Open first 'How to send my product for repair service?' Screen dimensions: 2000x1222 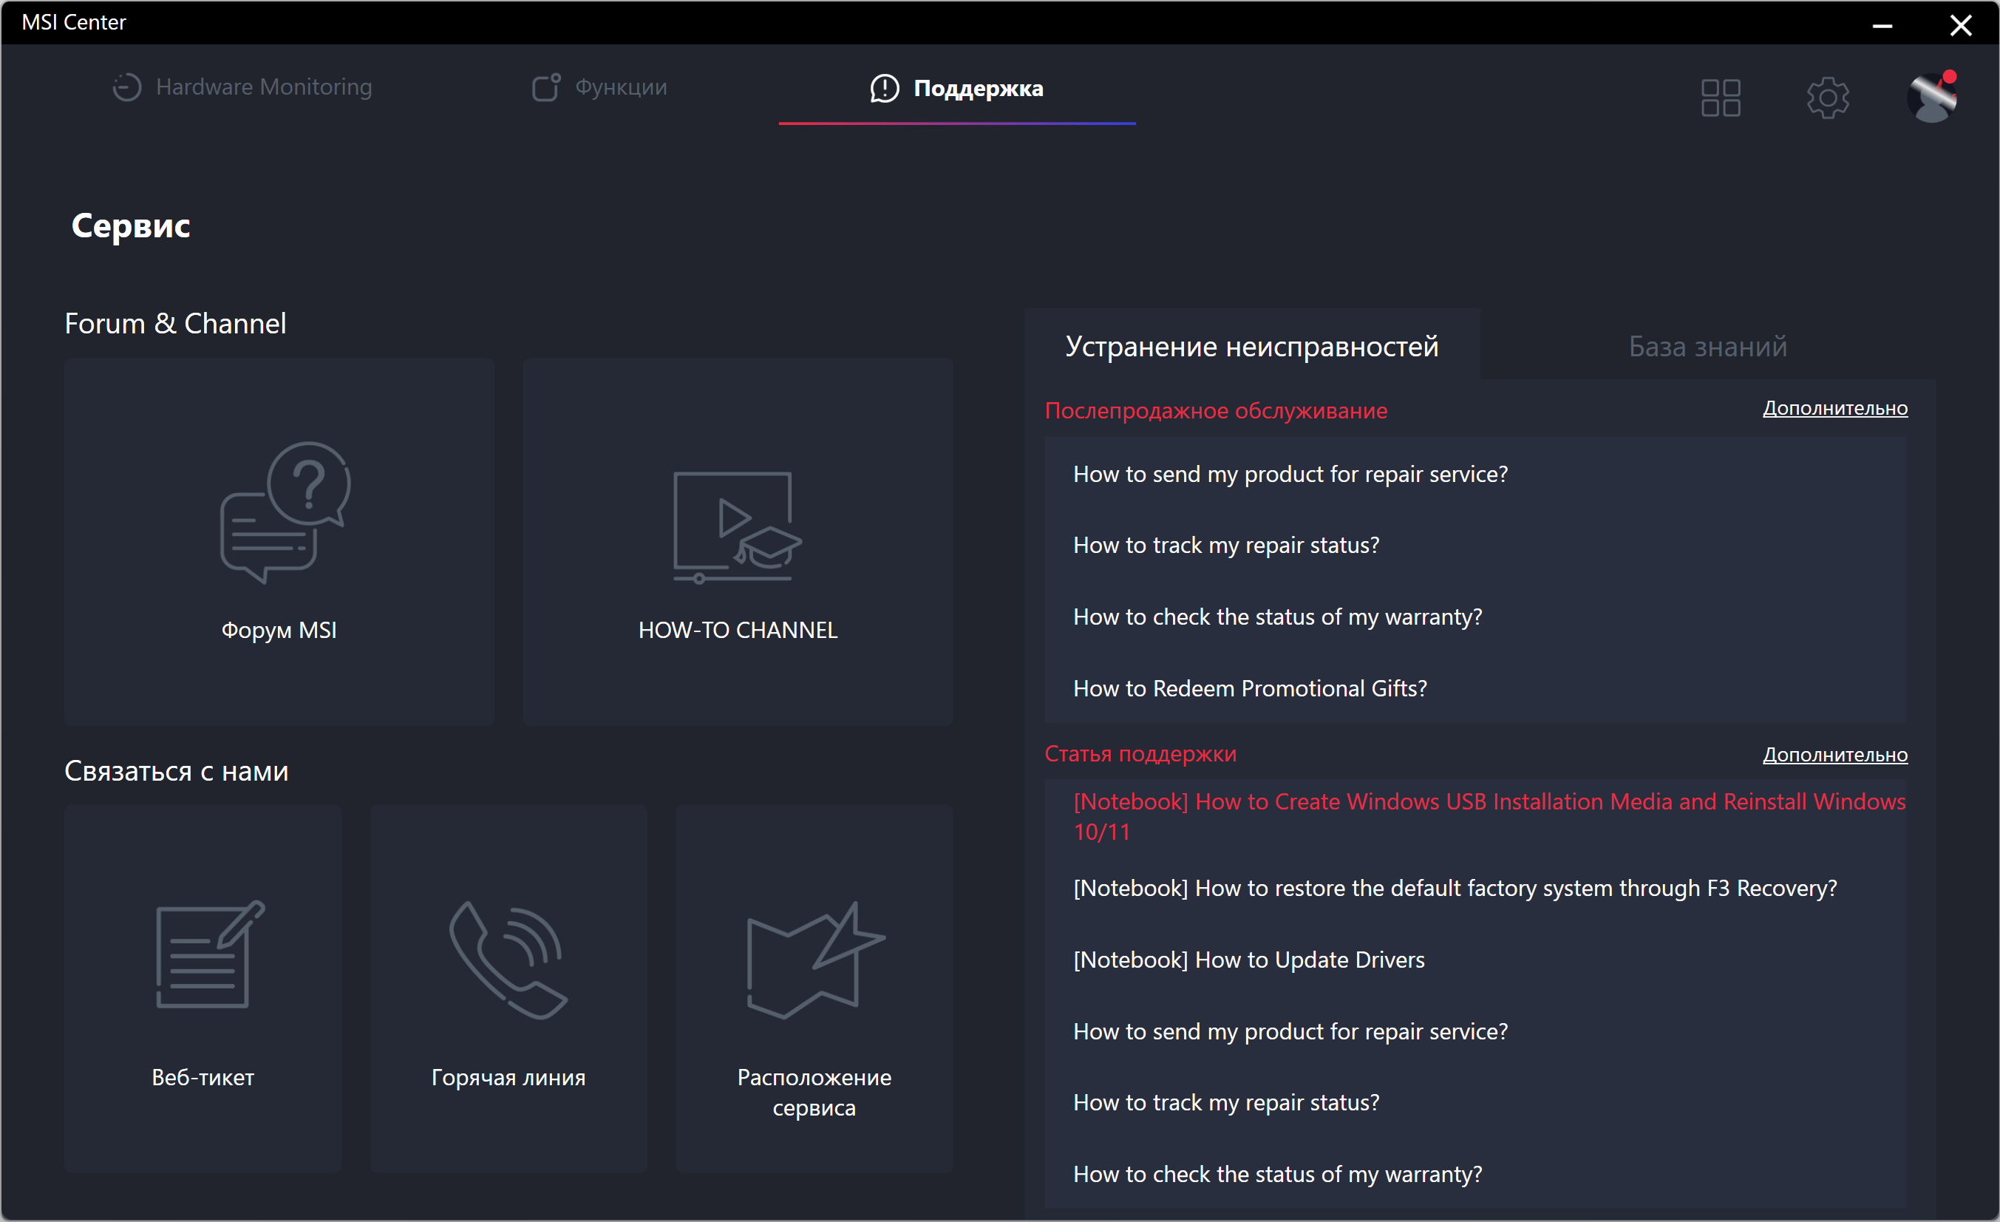coord(1290,474)
